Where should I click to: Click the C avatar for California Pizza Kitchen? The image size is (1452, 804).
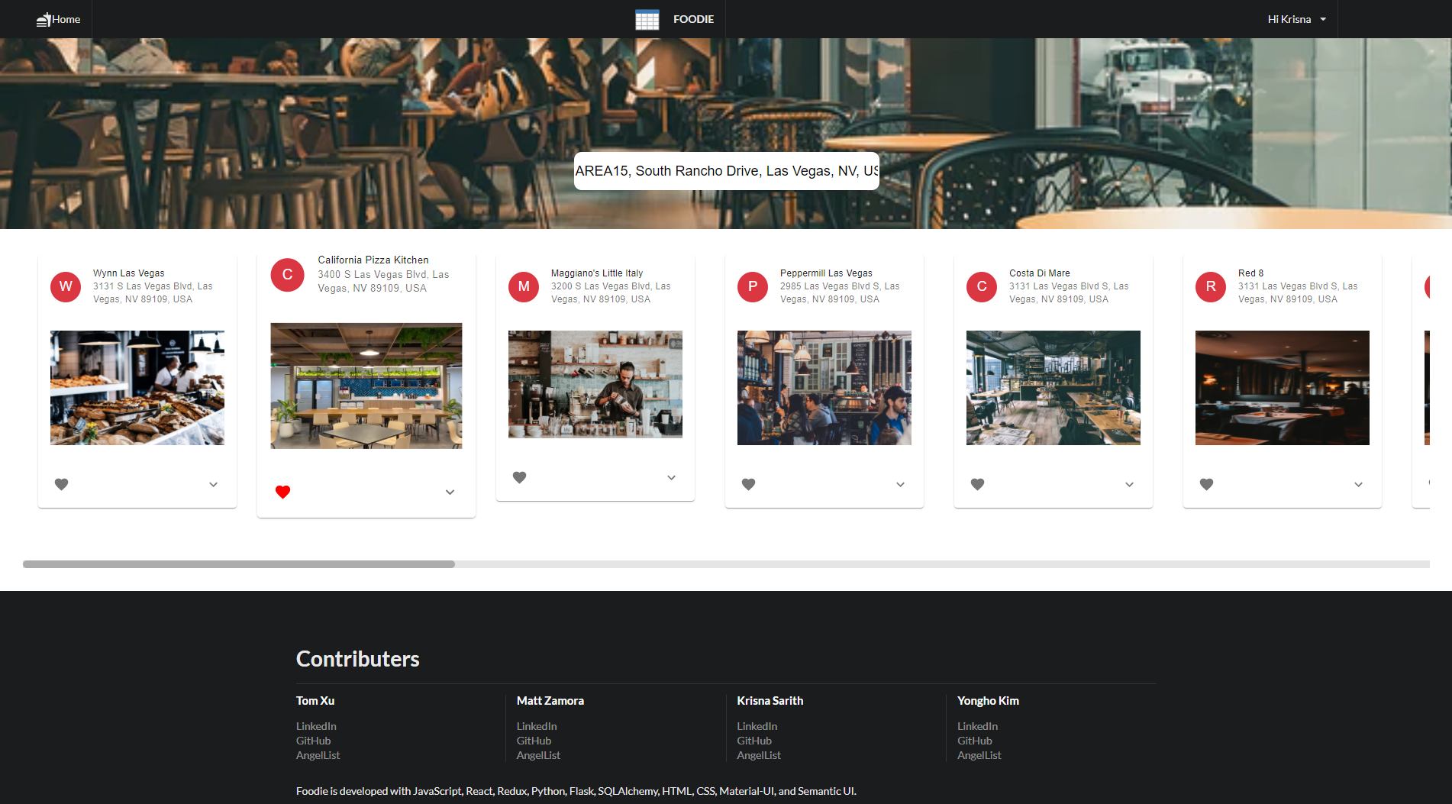[x=288, y=275]
